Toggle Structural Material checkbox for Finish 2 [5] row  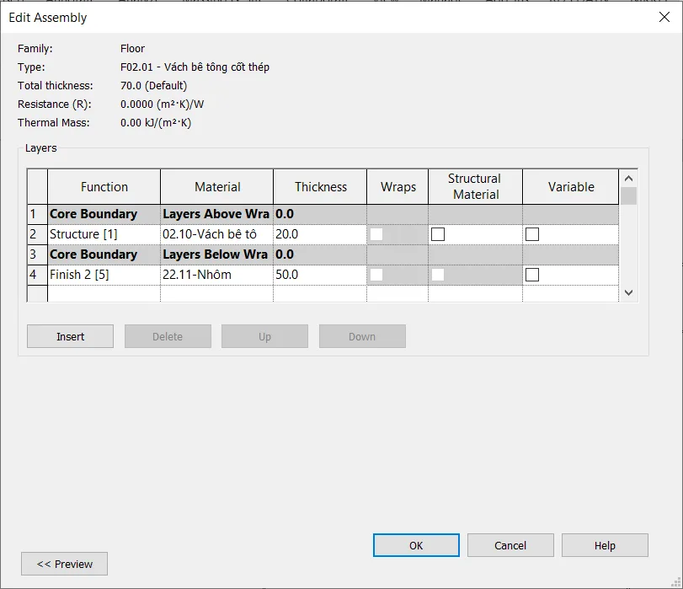click(x=438, y=275)
